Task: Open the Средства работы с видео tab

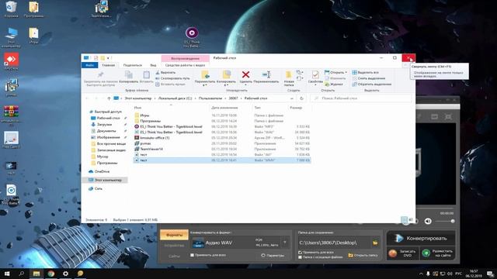Action: coord(185,65)
